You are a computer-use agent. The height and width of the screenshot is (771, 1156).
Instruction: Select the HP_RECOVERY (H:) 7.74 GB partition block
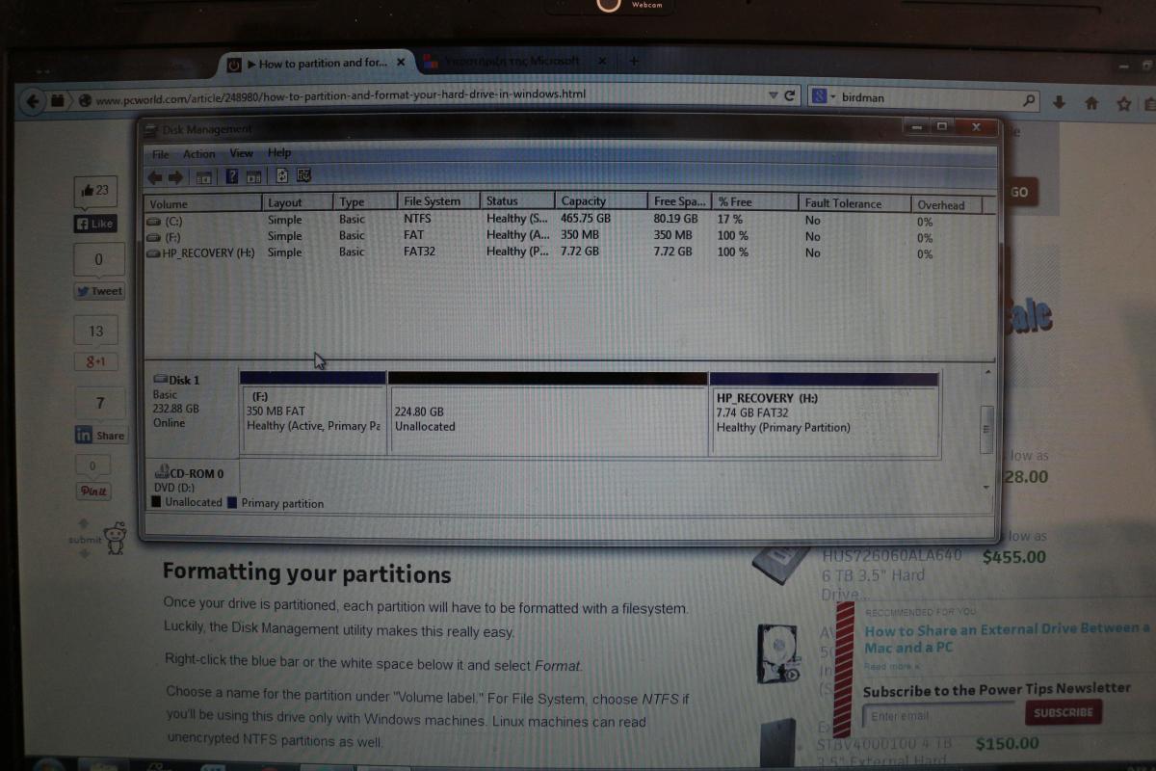point(825,413)
